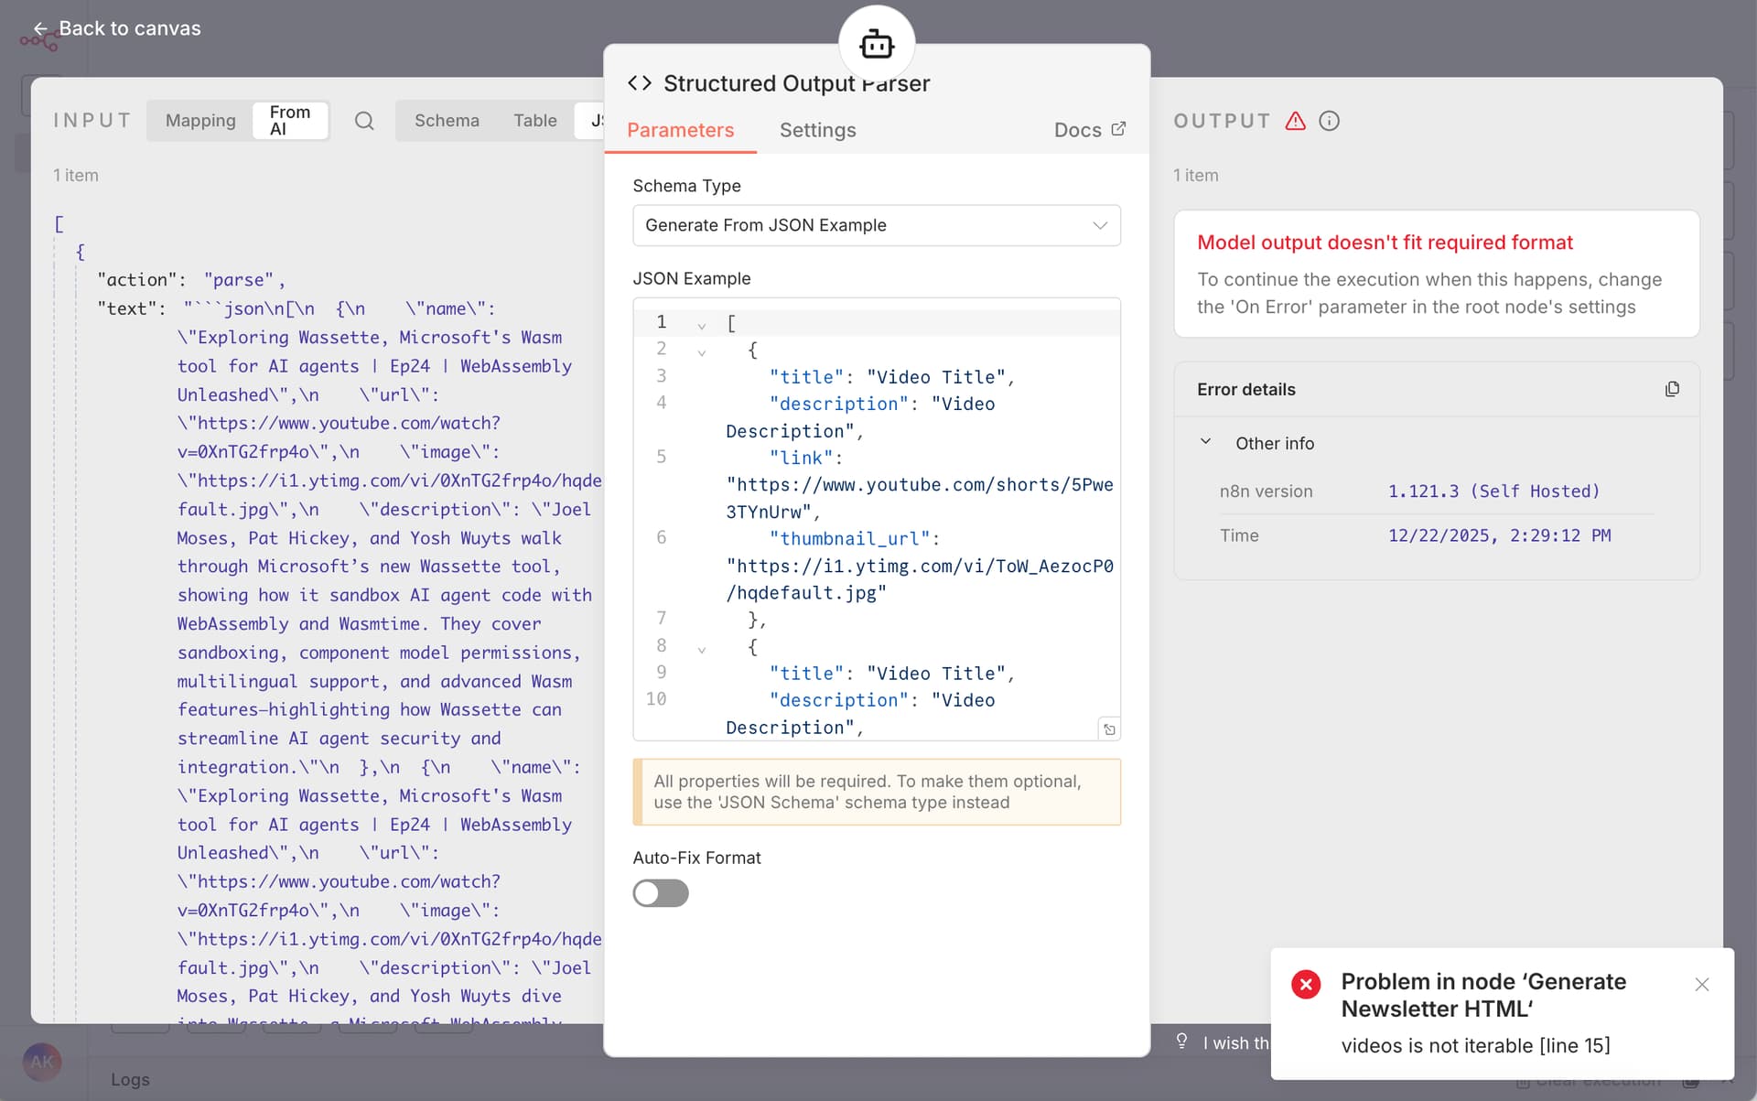Enable the Auto-Fix Format toggle
The height and width of the screenshot is (1101, 1757).
click(660, 893)
